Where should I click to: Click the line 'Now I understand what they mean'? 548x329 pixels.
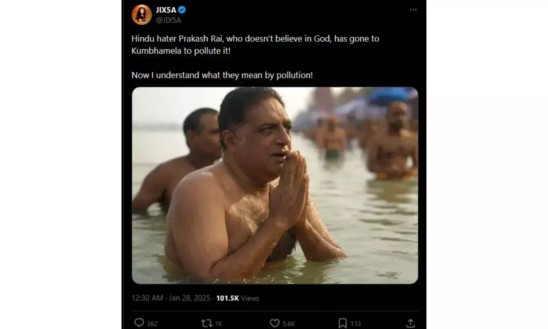(222, 75)
